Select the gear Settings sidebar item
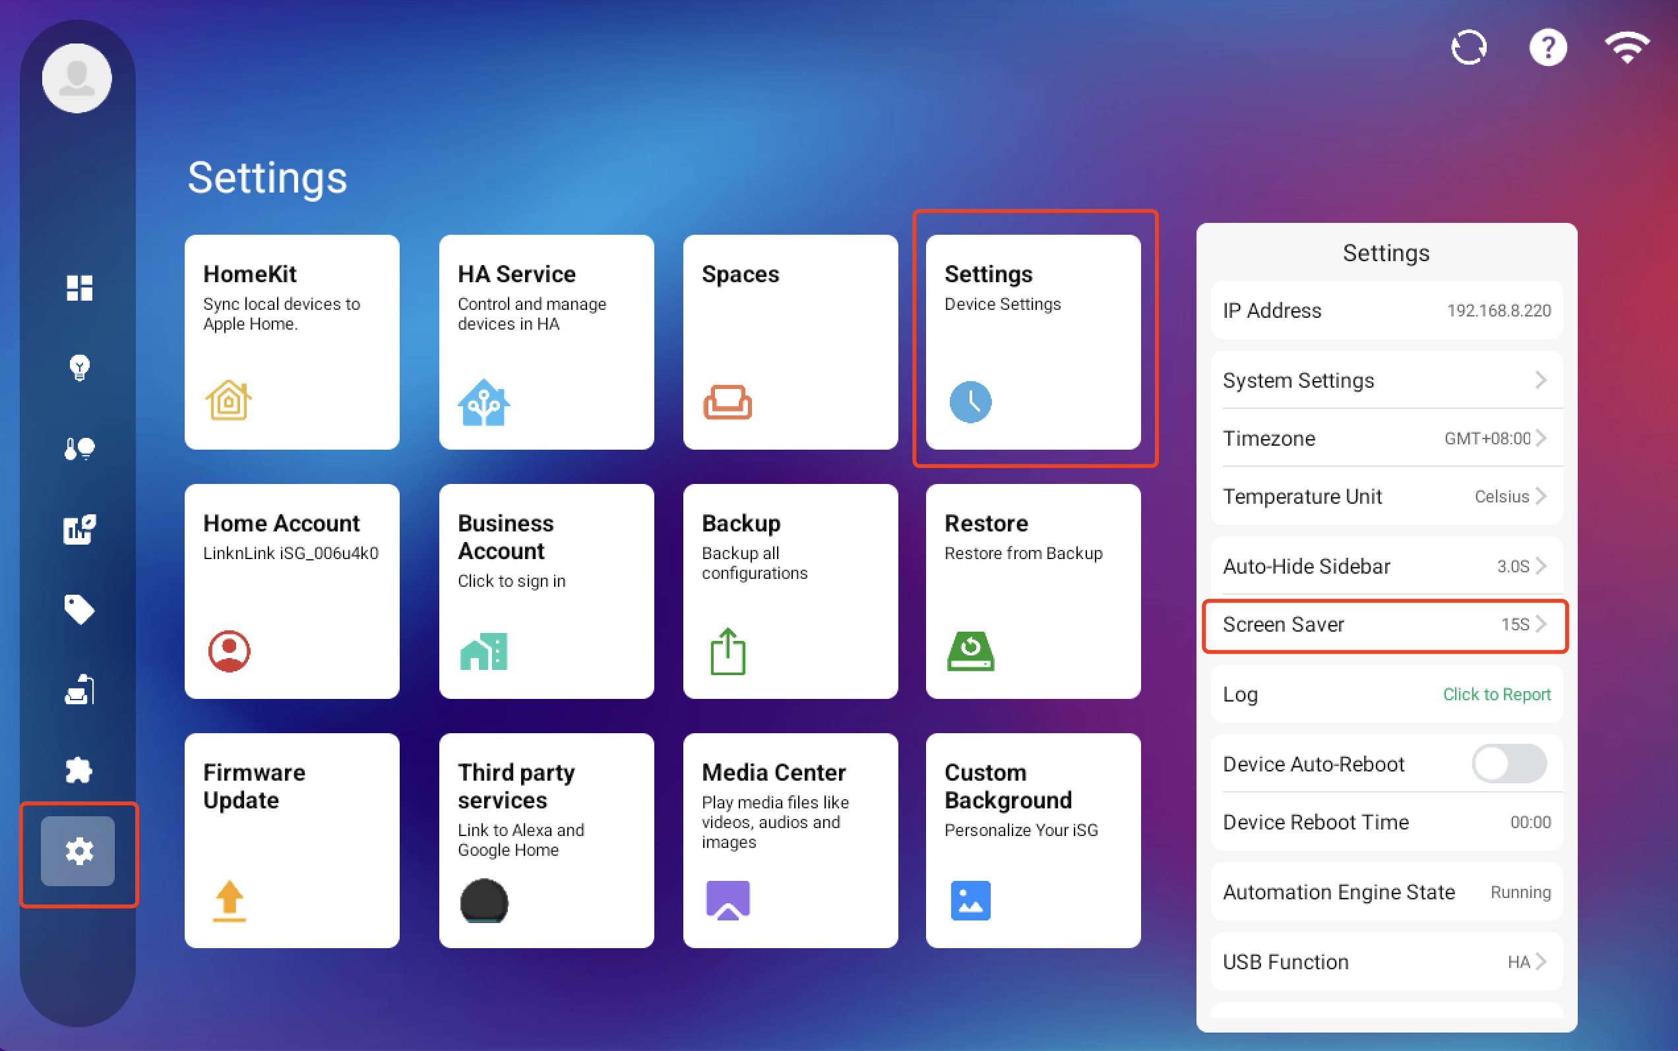The height and width of the screenshot is (1051, 1678). 78,851
